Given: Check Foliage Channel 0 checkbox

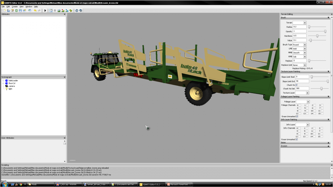Looking at the screenshot, I should (300, 105).
